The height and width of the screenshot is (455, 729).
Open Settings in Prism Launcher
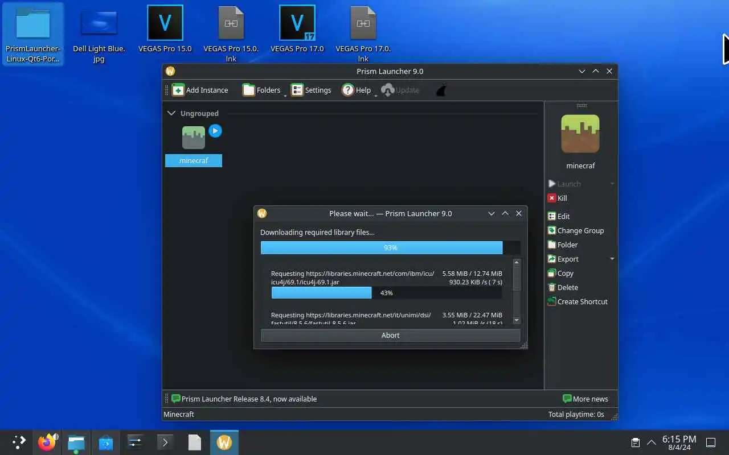(x=311, y=90)
